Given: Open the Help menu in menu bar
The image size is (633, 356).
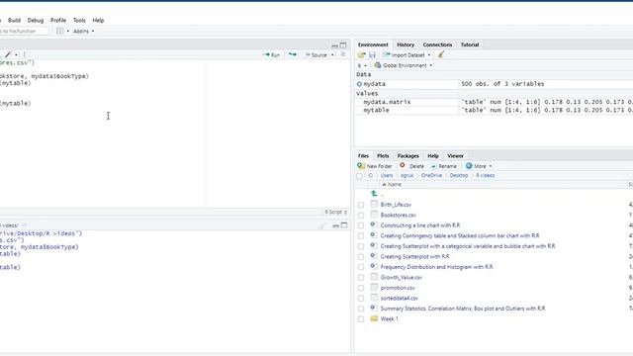Looking at the screenshot, I should [98, 20].
